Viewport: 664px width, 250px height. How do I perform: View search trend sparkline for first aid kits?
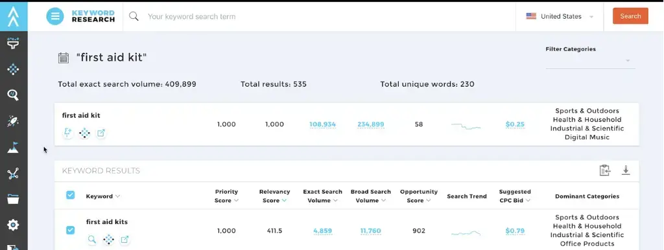pos(466,233)
